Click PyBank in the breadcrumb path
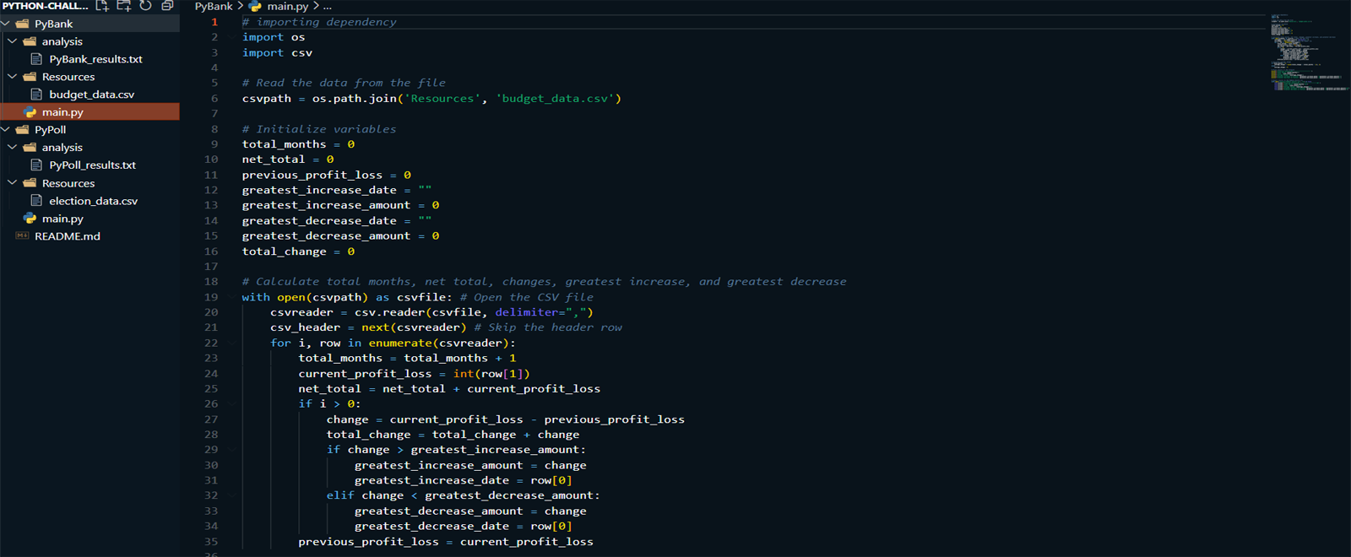The width and height of the screenshot is (1351, 557). [213, 6]
